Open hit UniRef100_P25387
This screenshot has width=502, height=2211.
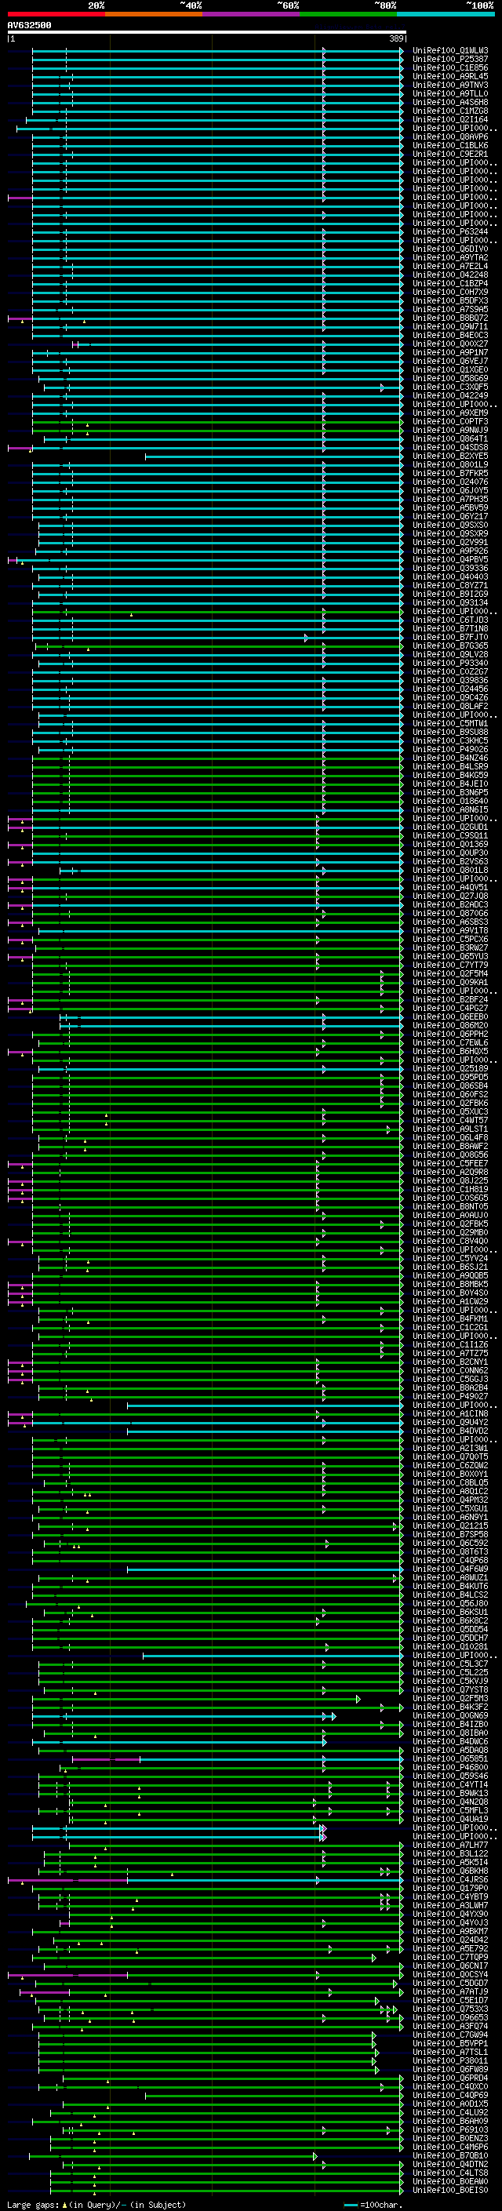point(450,60)
